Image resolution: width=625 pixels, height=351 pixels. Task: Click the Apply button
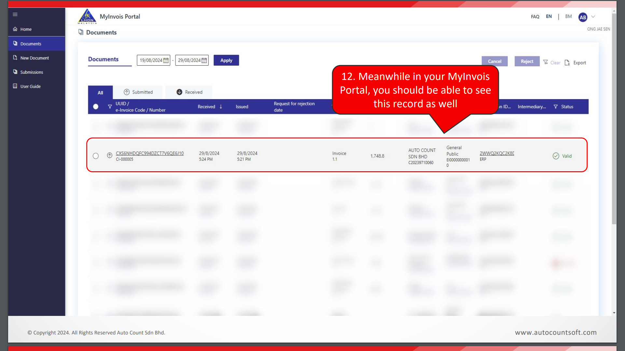tap(226, 60)
